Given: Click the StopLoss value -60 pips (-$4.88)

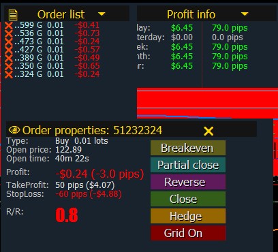Looking at the screenshot, I should [x=89, y=194].
